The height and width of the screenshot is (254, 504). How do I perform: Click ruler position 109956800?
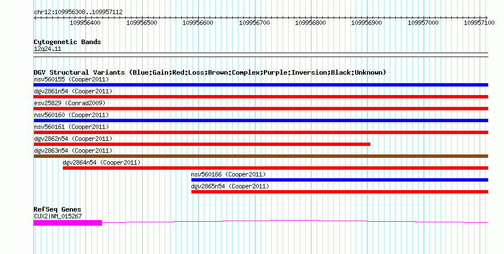310,23
